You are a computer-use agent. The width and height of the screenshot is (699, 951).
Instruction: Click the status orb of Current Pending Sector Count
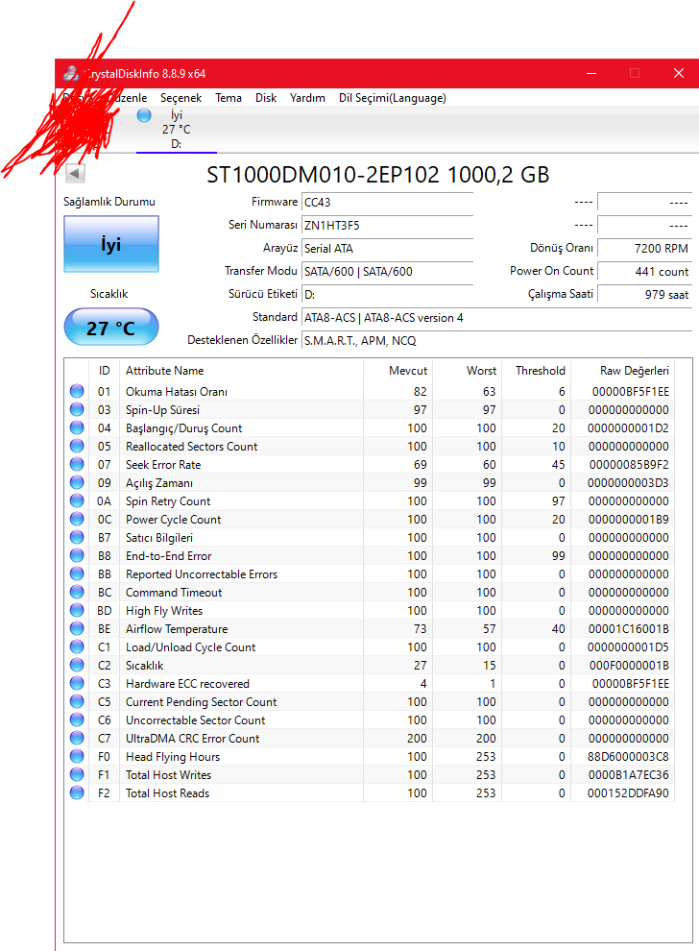77,701
